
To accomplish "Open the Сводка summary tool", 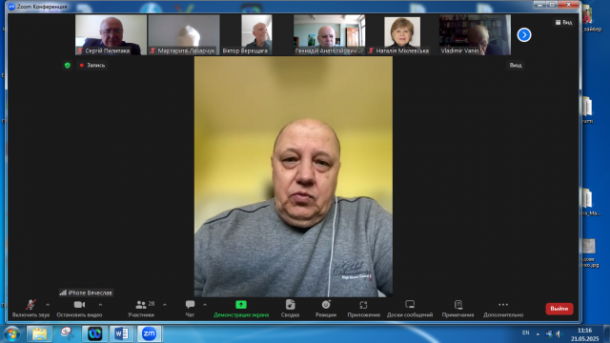I will tap(290, 309).
